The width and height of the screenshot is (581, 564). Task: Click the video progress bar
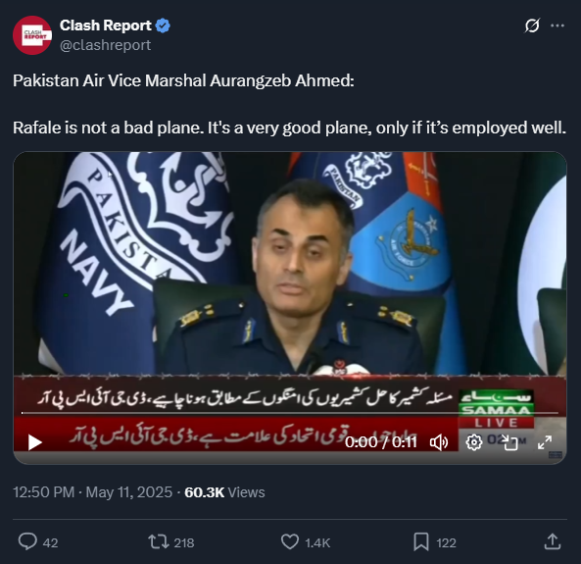click(x=290, y=413)
